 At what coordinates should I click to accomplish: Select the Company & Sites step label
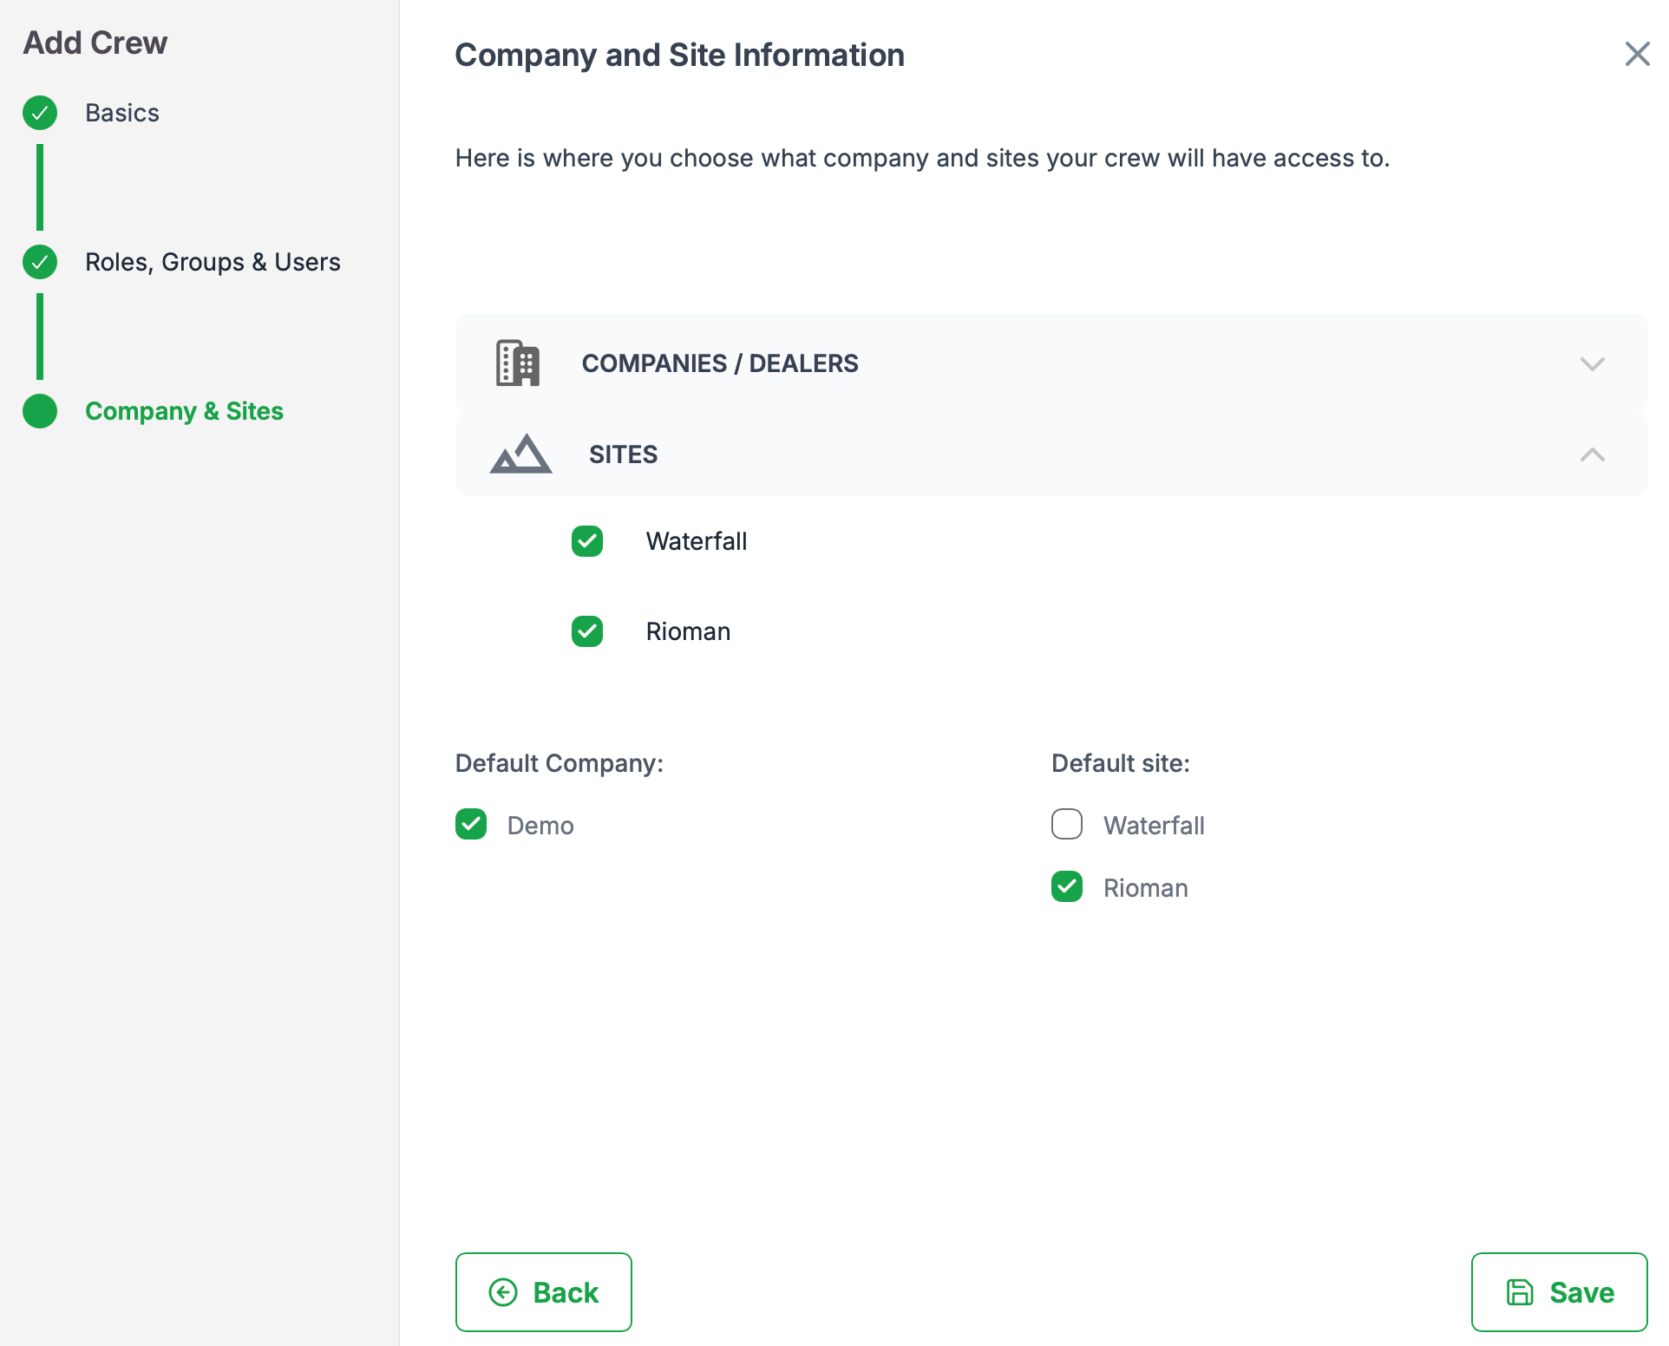[184, 411]
